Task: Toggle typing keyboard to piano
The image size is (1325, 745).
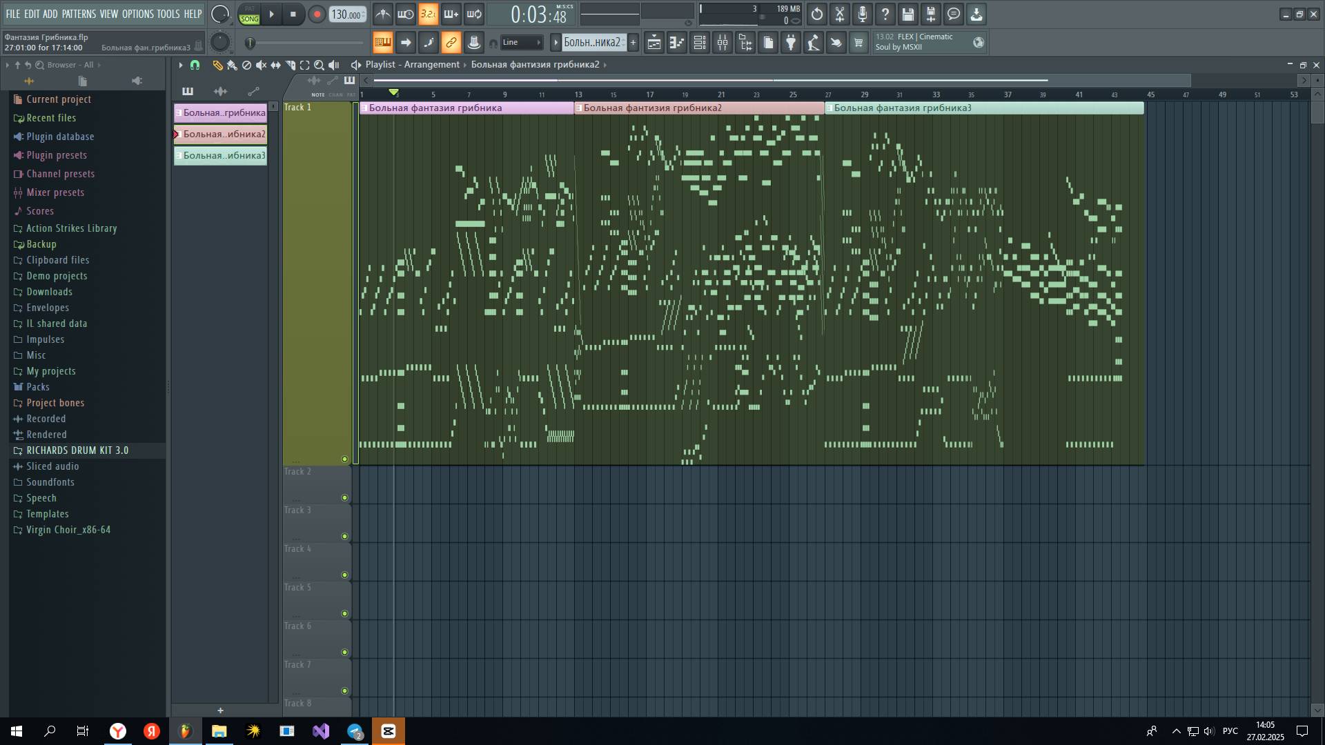Action: [x=382, y=43]
